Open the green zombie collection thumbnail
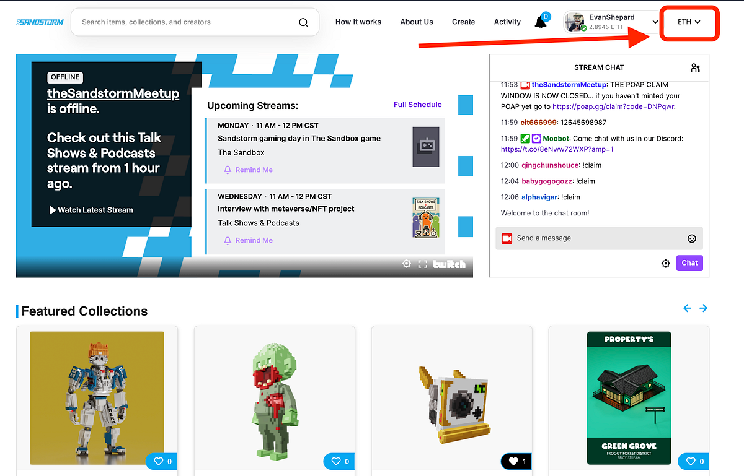This screenshot has height=476, width=744. click(275, 398)
